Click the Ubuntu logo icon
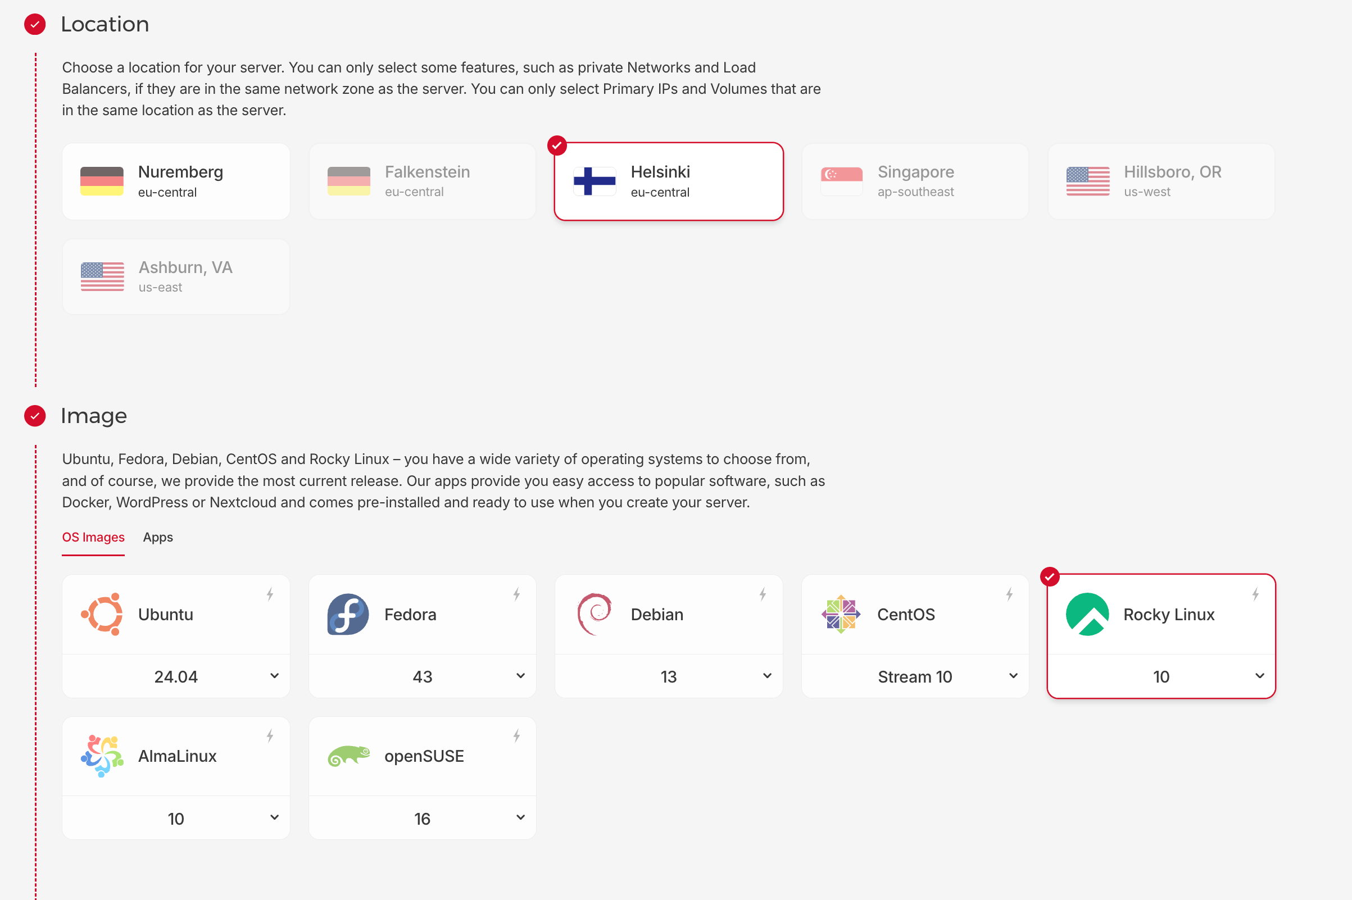1352x900 pixels. (102, 614)
